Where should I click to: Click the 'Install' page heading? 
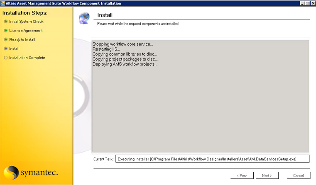105,15
